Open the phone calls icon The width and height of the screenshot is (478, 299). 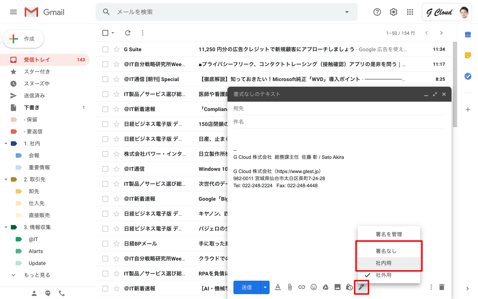tap(62, 293)
